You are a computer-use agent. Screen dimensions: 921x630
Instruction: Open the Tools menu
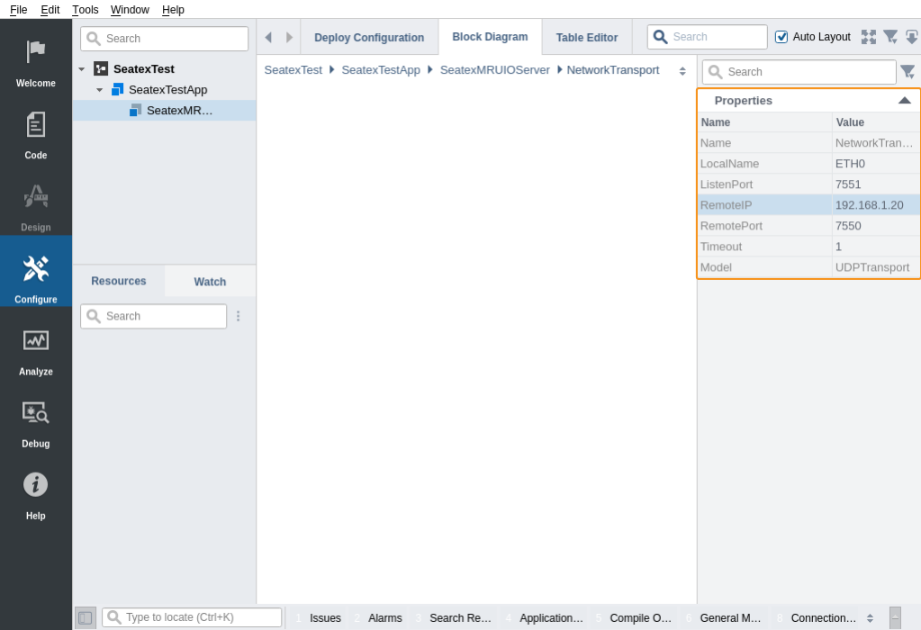(86, 10)
